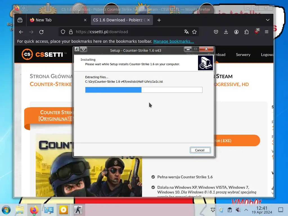Click the orange installer (.EXE) download button

[x=237, y=141]
